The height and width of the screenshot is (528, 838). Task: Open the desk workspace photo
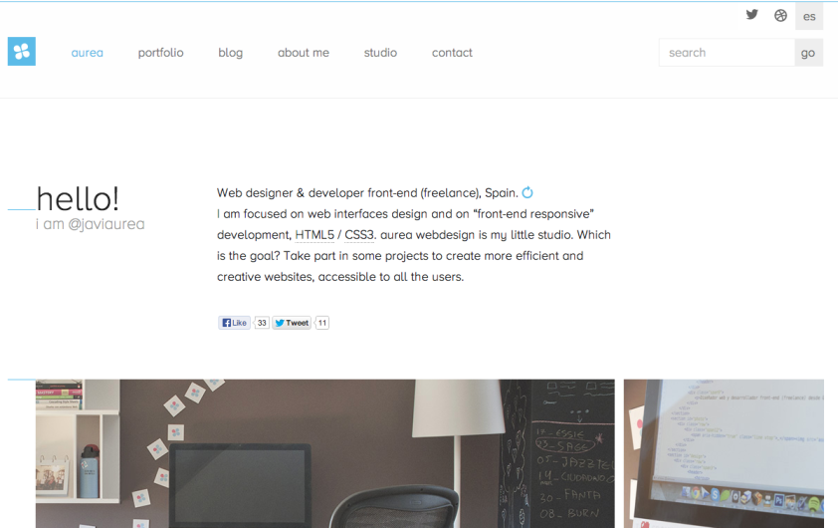coord(324,453)
